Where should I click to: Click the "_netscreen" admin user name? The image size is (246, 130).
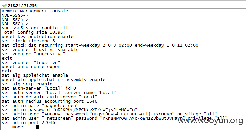tap(58, 118)
